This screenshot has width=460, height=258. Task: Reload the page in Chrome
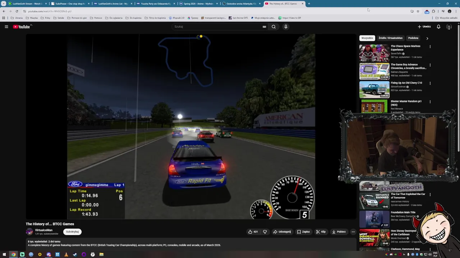17,11
